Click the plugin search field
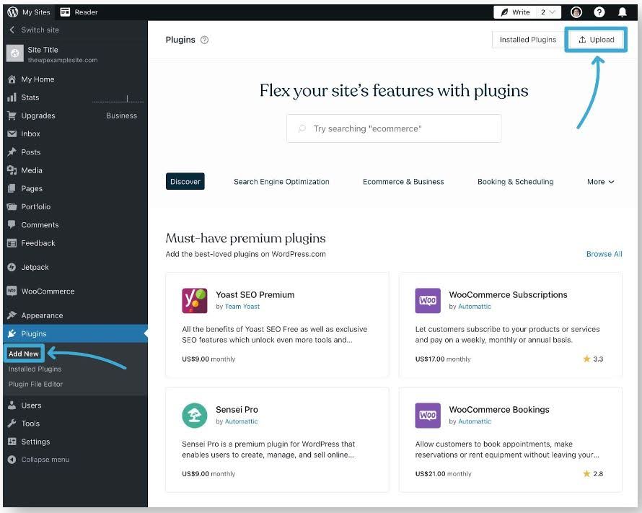Viewport: 642px width, 513px height. pyautogui.click(x=393, y=128)
